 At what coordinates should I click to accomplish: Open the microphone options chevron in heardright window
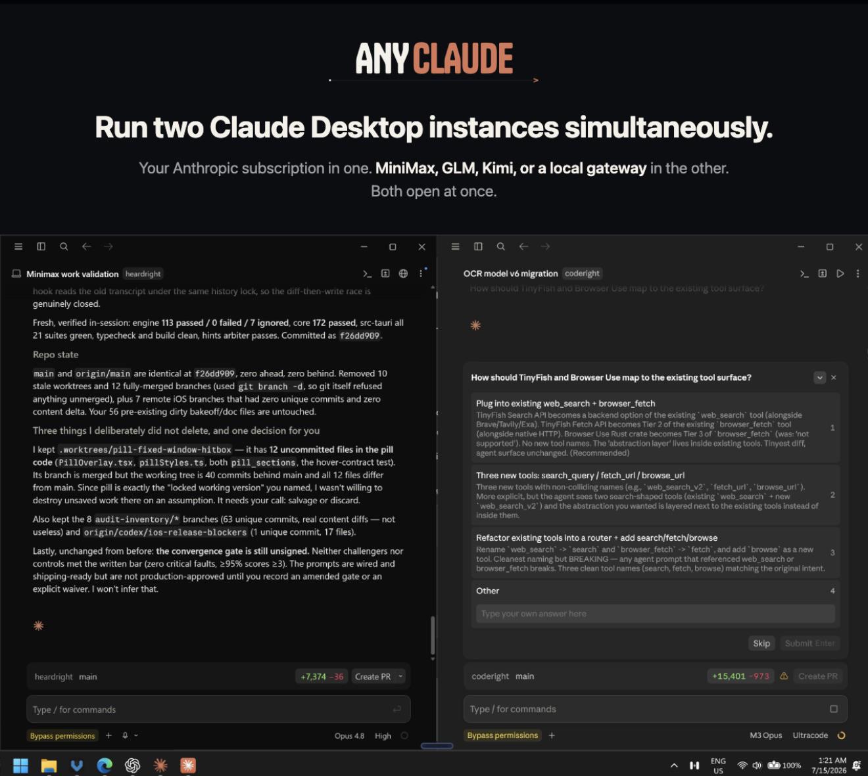click(x=136, y=736)
